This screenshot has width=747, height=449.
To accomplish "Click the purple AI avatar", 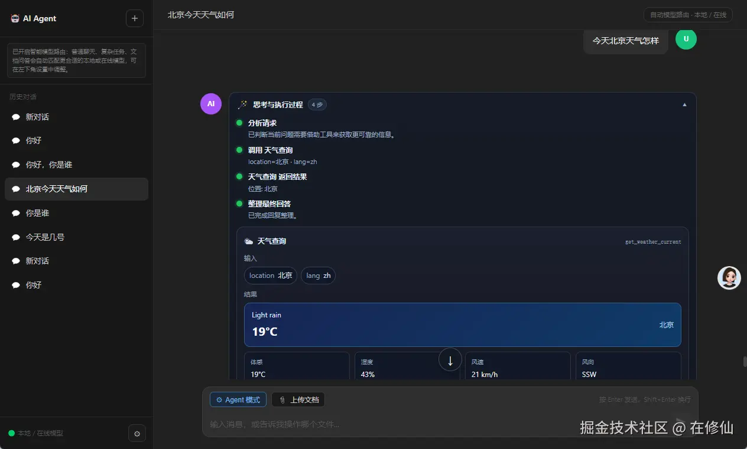I will coord(211,103).
